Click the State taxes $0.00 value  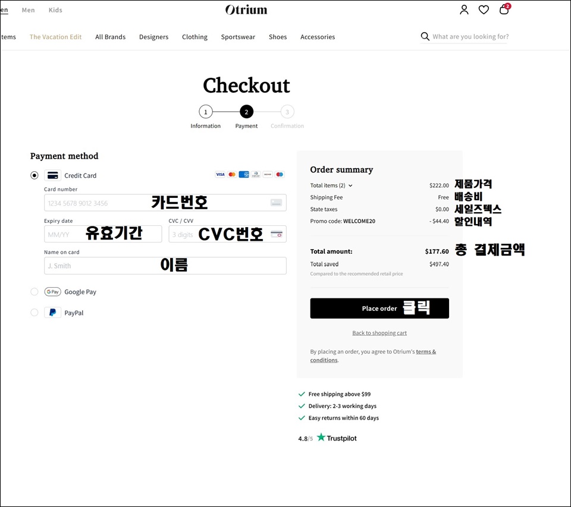tap(442, 209)
